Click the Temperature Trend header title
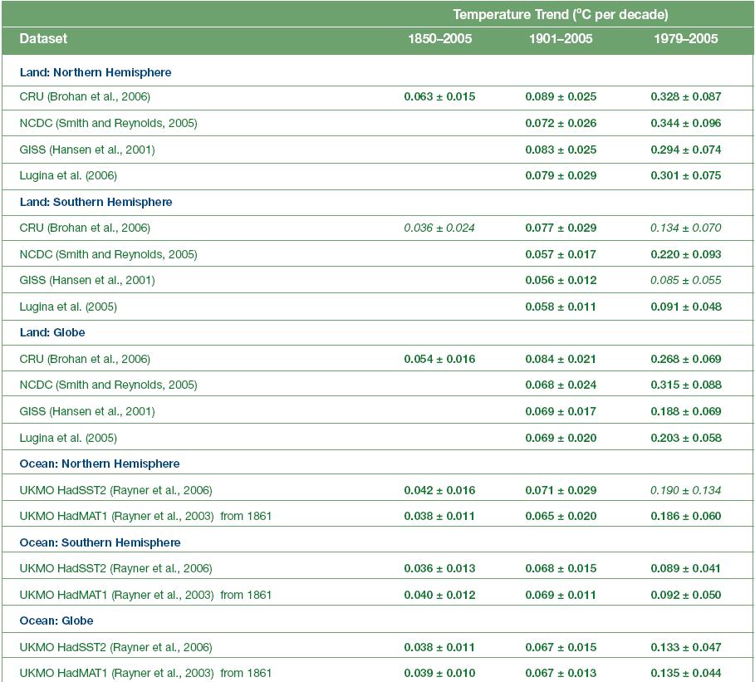Image resolution: width=755 pixels, height=682 pixels. [x=561, y=15]
